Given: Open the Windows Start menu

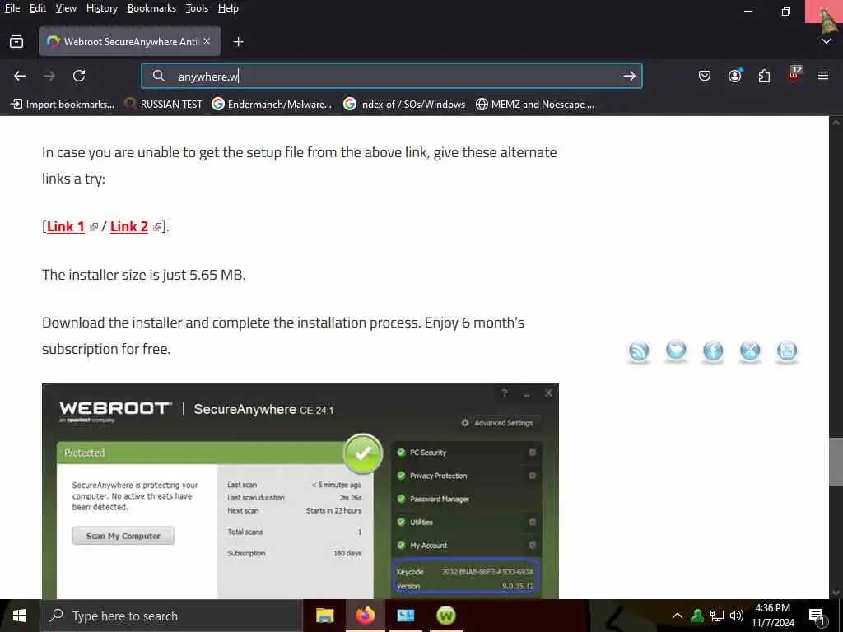Looking at the screenshot, I should (20, 616).
